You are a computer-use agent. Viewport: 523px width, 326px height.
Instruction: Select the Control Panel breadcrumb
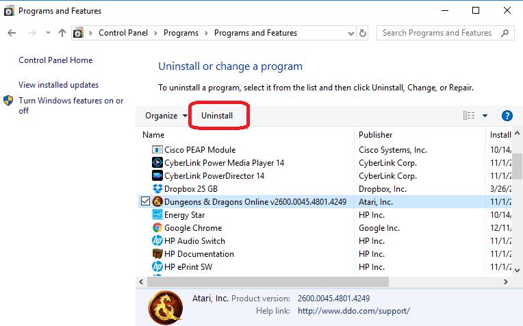point(123,33)
